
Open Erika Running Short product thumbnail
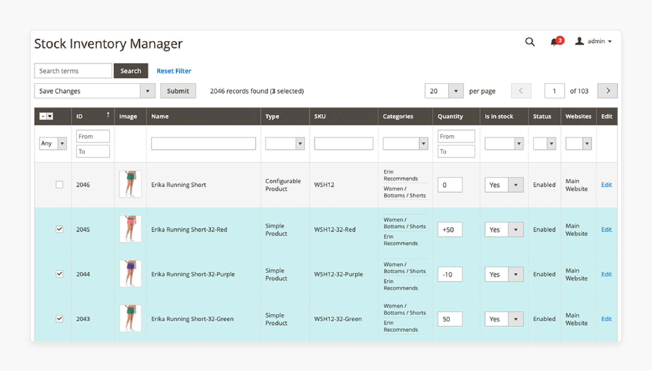tap(130, 184)
